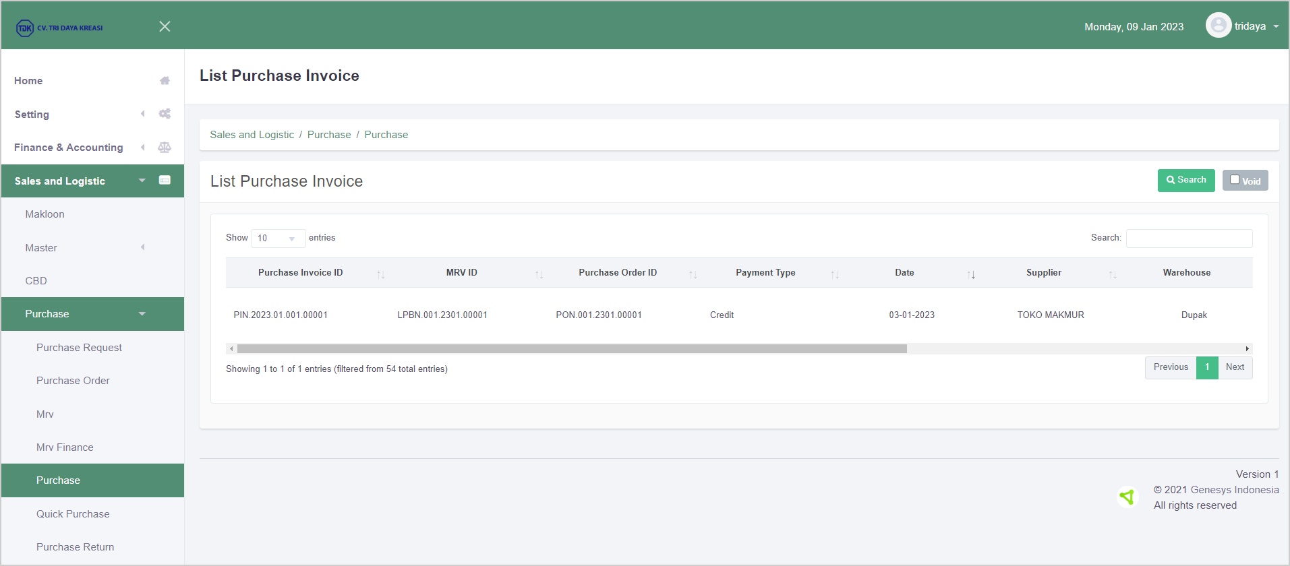Click the Home icon in sidebar
Viewport: 1290px width, 566px height.
coord(165,81)
